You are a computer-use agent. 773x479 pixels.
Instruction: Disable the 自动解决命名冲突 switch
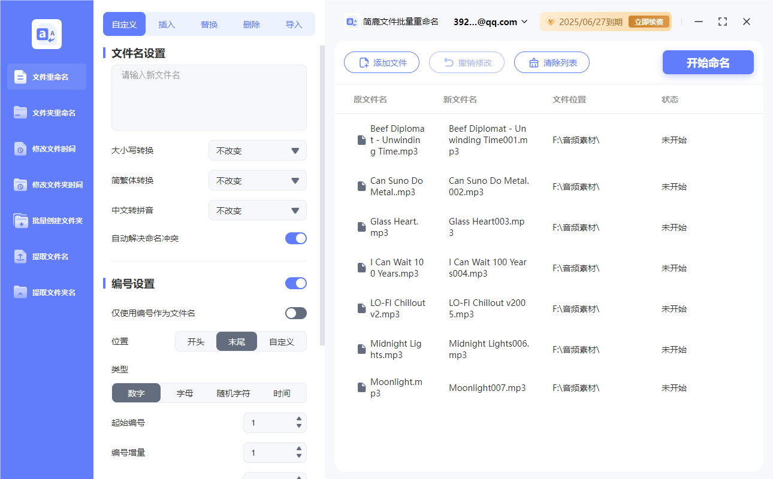tap(295, 238)
